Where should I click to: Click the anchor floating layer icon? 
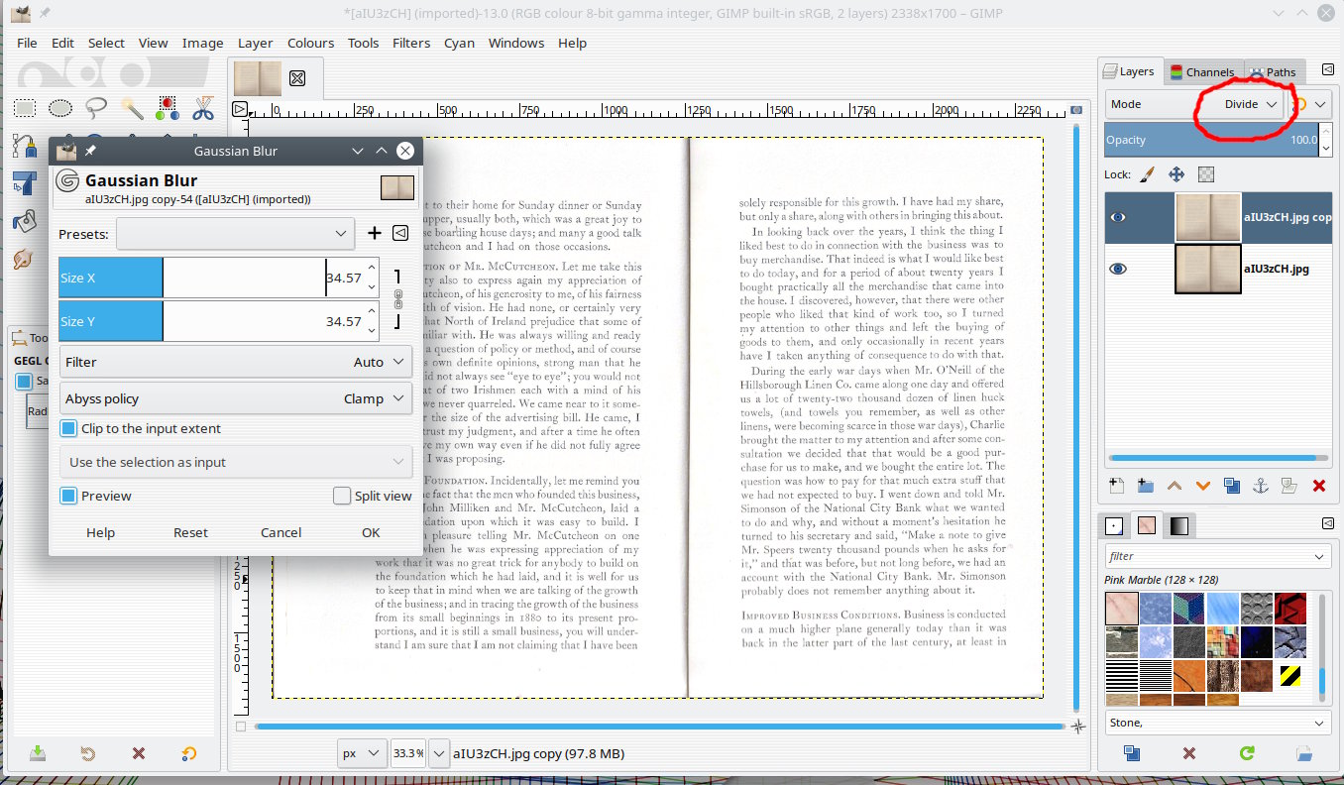1261,486
